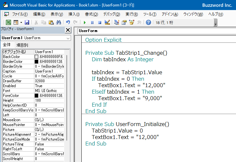Select the Caption property value field
Screen dimensions: 236x162
[x=49, y=71]
